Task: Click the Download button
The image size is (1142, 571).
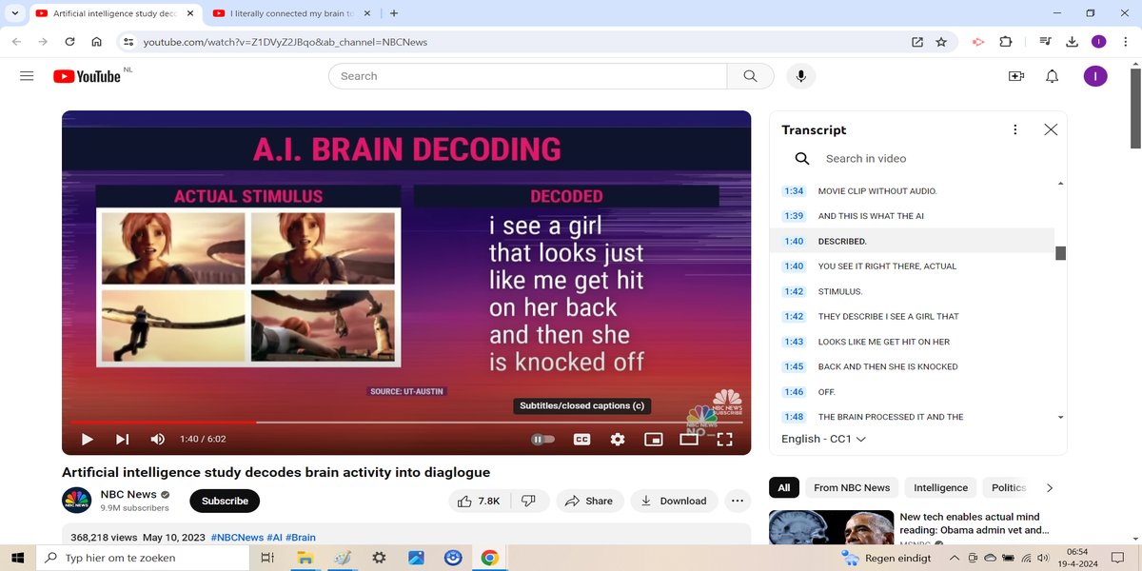Action: (x=674, y=501)
